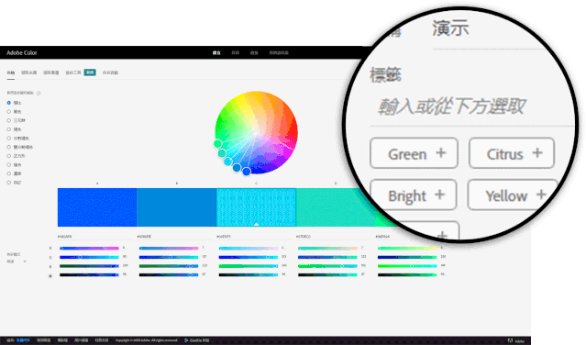Change the footer language 繁體中文 link
The width and height of the screenshot is (586, 345).
coord(22,340)
